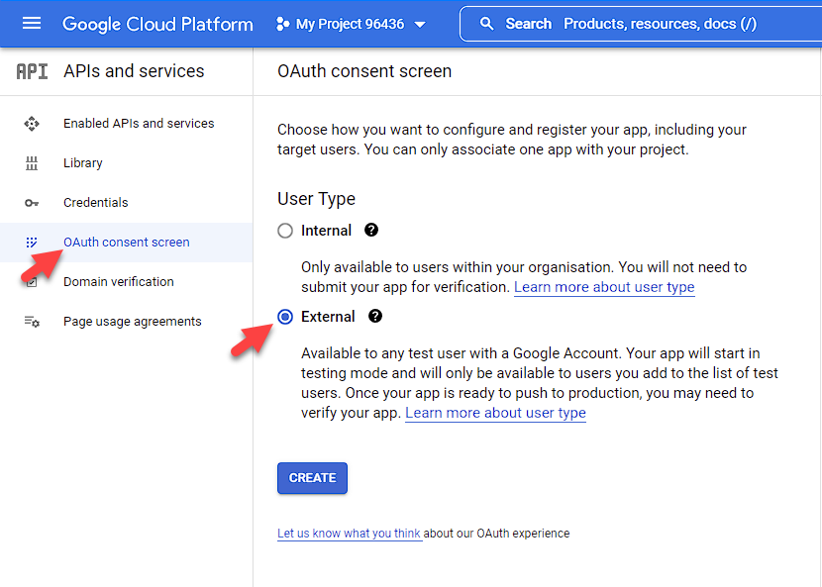Viewport: 822px width, 587px height.
Task: Open the Credentials page
Action: (x=95, y=203)
